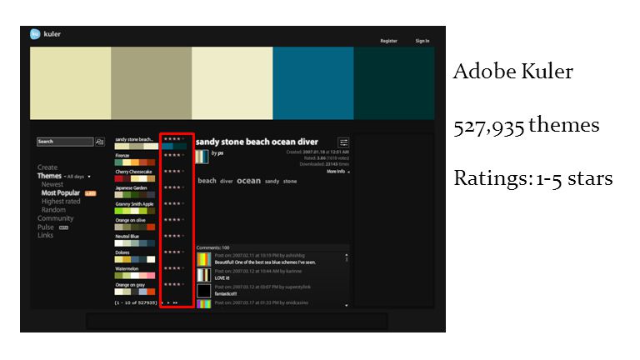Viewport: 640px width, 360px height.
Task: Click the 'diver' tag
Action: click(x=227, y=181)
